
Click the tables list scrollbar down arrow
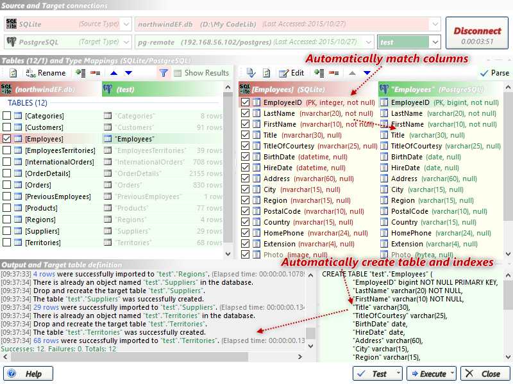point(228,253)
